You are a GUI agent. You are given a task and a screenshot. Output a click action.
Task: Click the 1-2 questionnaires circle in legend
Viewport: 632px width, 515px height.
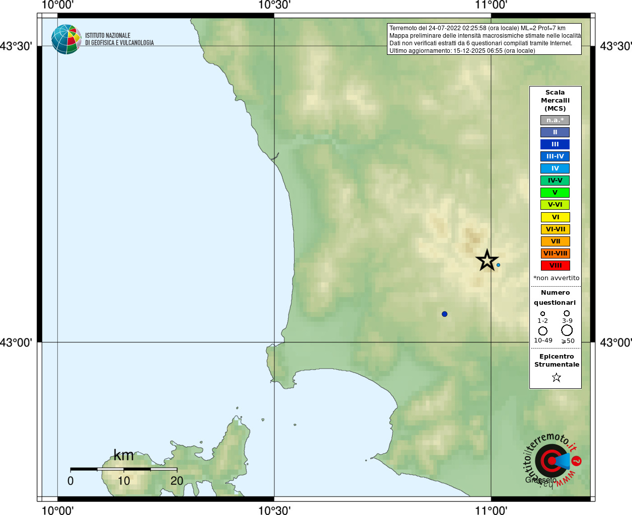pyautogui.click(x=542, y=313)
